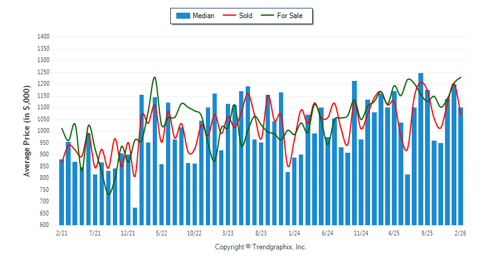Click the 1400 y-axis value label
The image size is (483, 262).
[x=42, y=37]
